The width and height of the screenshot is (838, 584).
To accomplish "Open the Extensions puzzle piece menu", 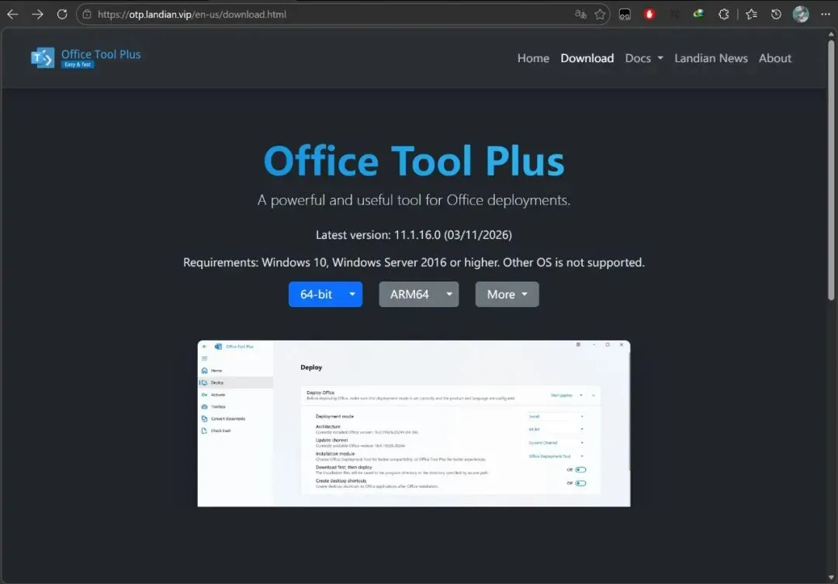I will click(x=724, y=15).
